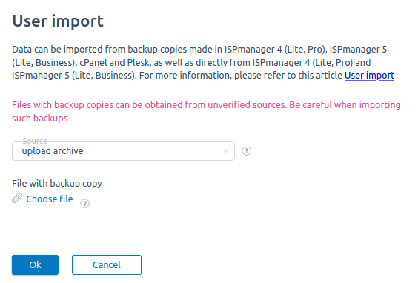The image size is (418, 283).
Task: Open the Source combo box showing upload archive
Action: click(x=123, y=151)
